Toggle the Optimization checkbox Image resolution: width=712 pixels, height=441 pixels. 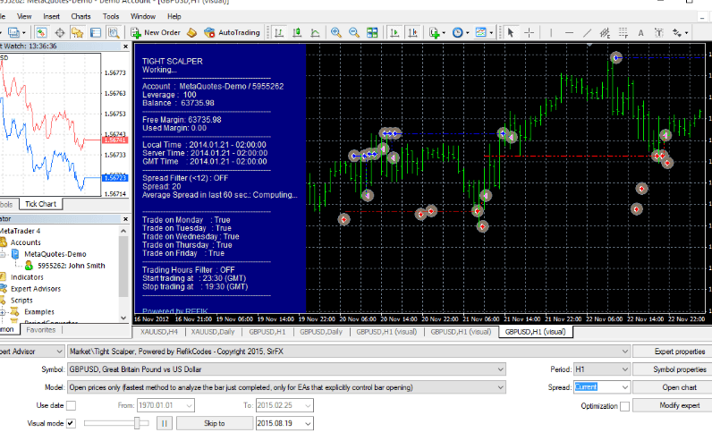tap(625, 406)
